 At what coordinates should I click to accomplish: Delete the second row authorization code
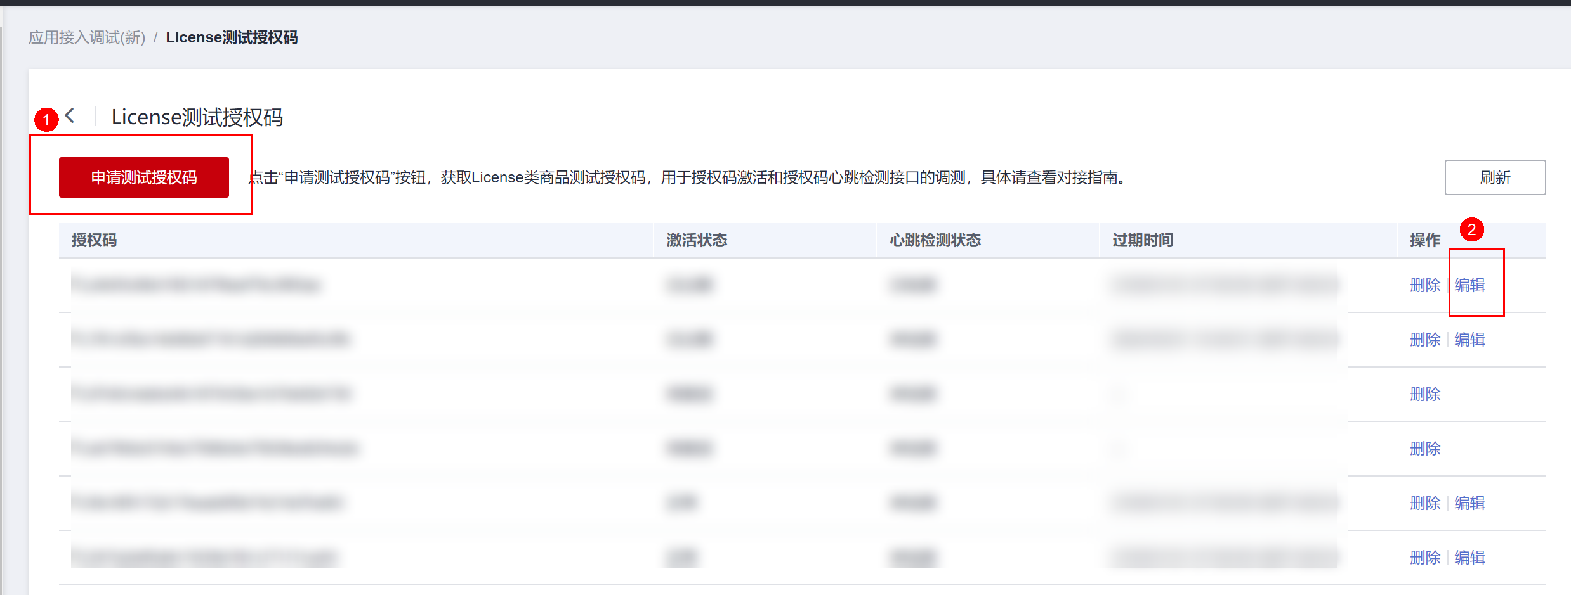coord(1424,340)
